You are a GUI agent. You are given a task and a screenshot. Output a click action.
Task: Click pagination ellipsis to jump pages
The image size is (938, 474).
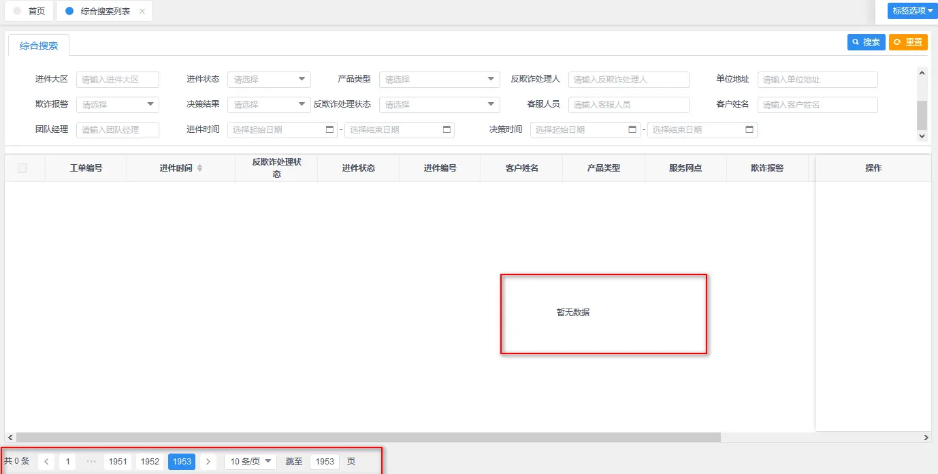click(x=91, y=462)
